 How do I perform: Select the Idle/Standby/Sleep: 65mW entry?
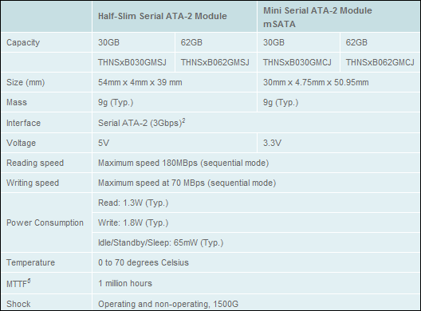[x=160, y=242]
